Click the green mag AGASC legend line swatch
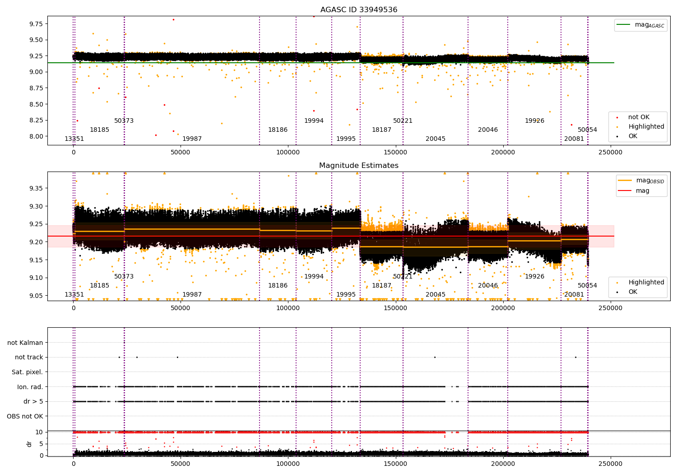The image size is (677, 474). pos(623,25)
